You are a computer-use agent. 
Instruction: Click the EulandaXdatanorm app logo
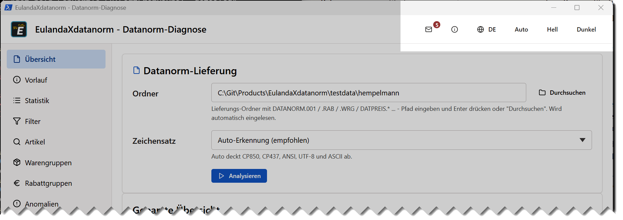coord(19,29)
